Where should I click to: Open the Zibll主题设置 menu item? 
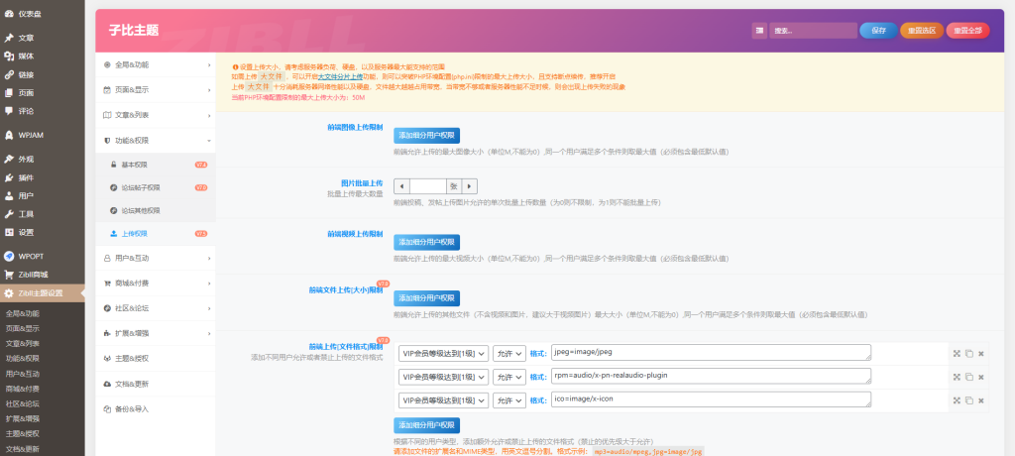[42, 292]
